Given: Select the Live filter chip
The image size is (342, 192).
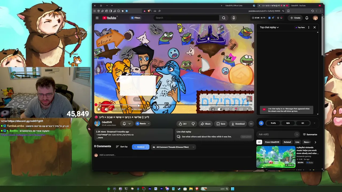Looking at the screenshot, I should coord(297,142).
